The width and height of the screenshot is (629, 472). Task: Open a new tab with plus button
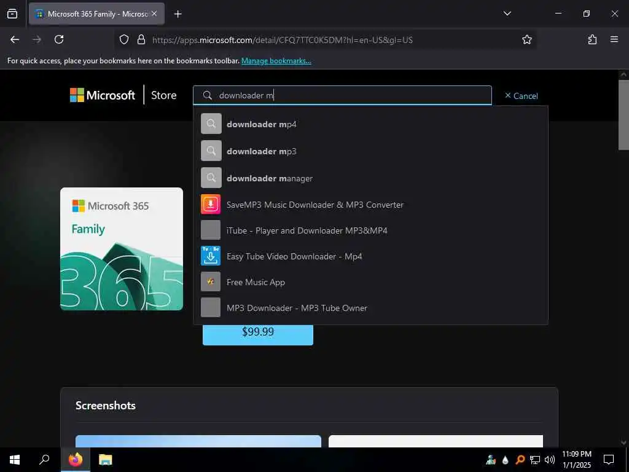pyautogui.click(x=178, y=14)
